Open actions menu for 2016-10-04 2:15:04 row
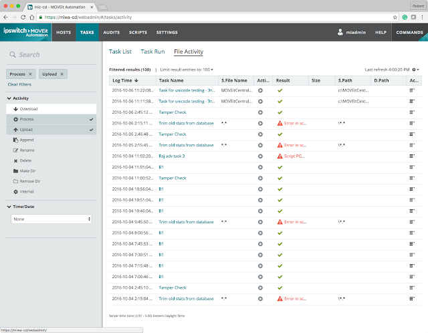 412,299
